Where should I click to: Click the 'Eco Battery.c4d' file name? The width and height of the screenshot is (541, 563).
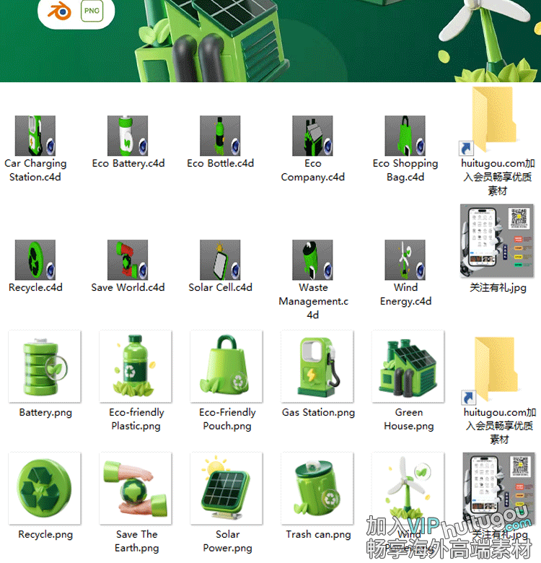(128, 163)
